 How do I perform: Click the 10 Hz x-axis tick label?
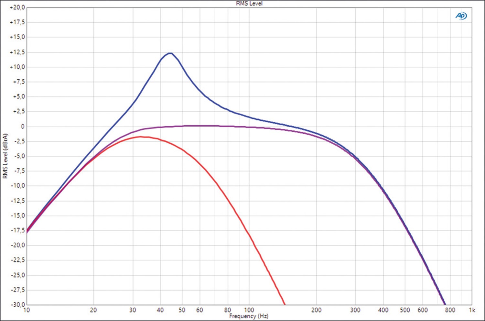[x=27, y=310]
